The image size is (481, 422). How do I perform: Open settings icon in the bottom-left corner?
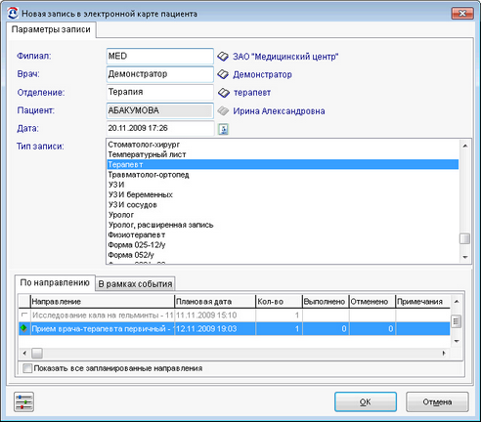coord(23,401)
